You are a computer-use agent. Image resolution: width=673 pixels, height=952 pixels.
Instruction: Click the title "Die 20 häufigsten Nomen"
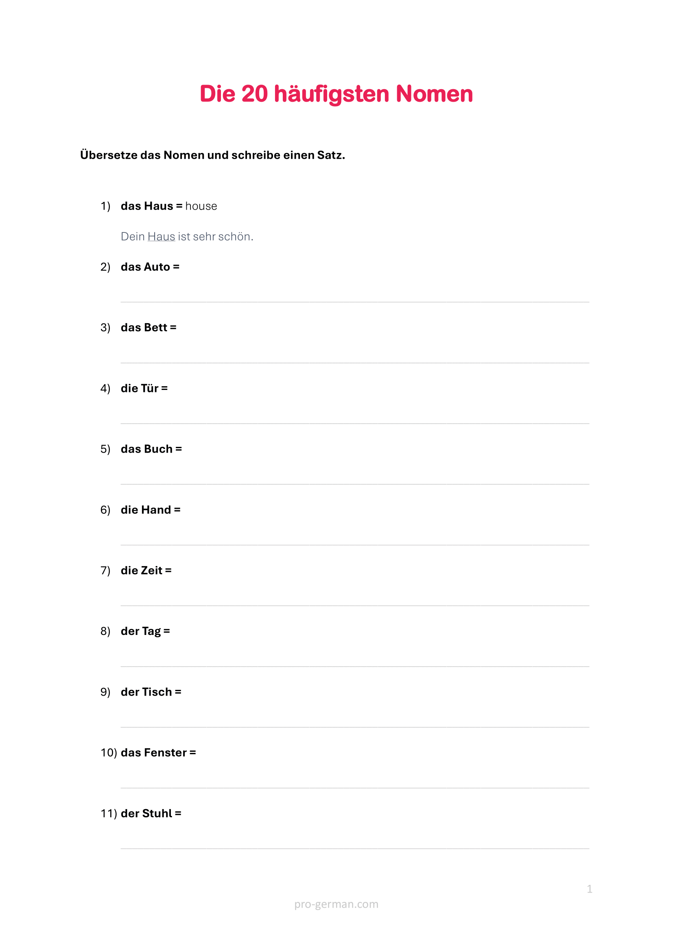point(336,94)
